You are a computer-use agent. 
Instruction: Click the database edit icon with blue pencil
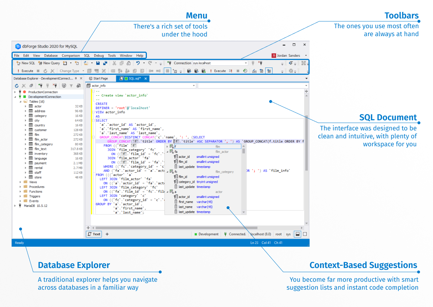point(189,71)
